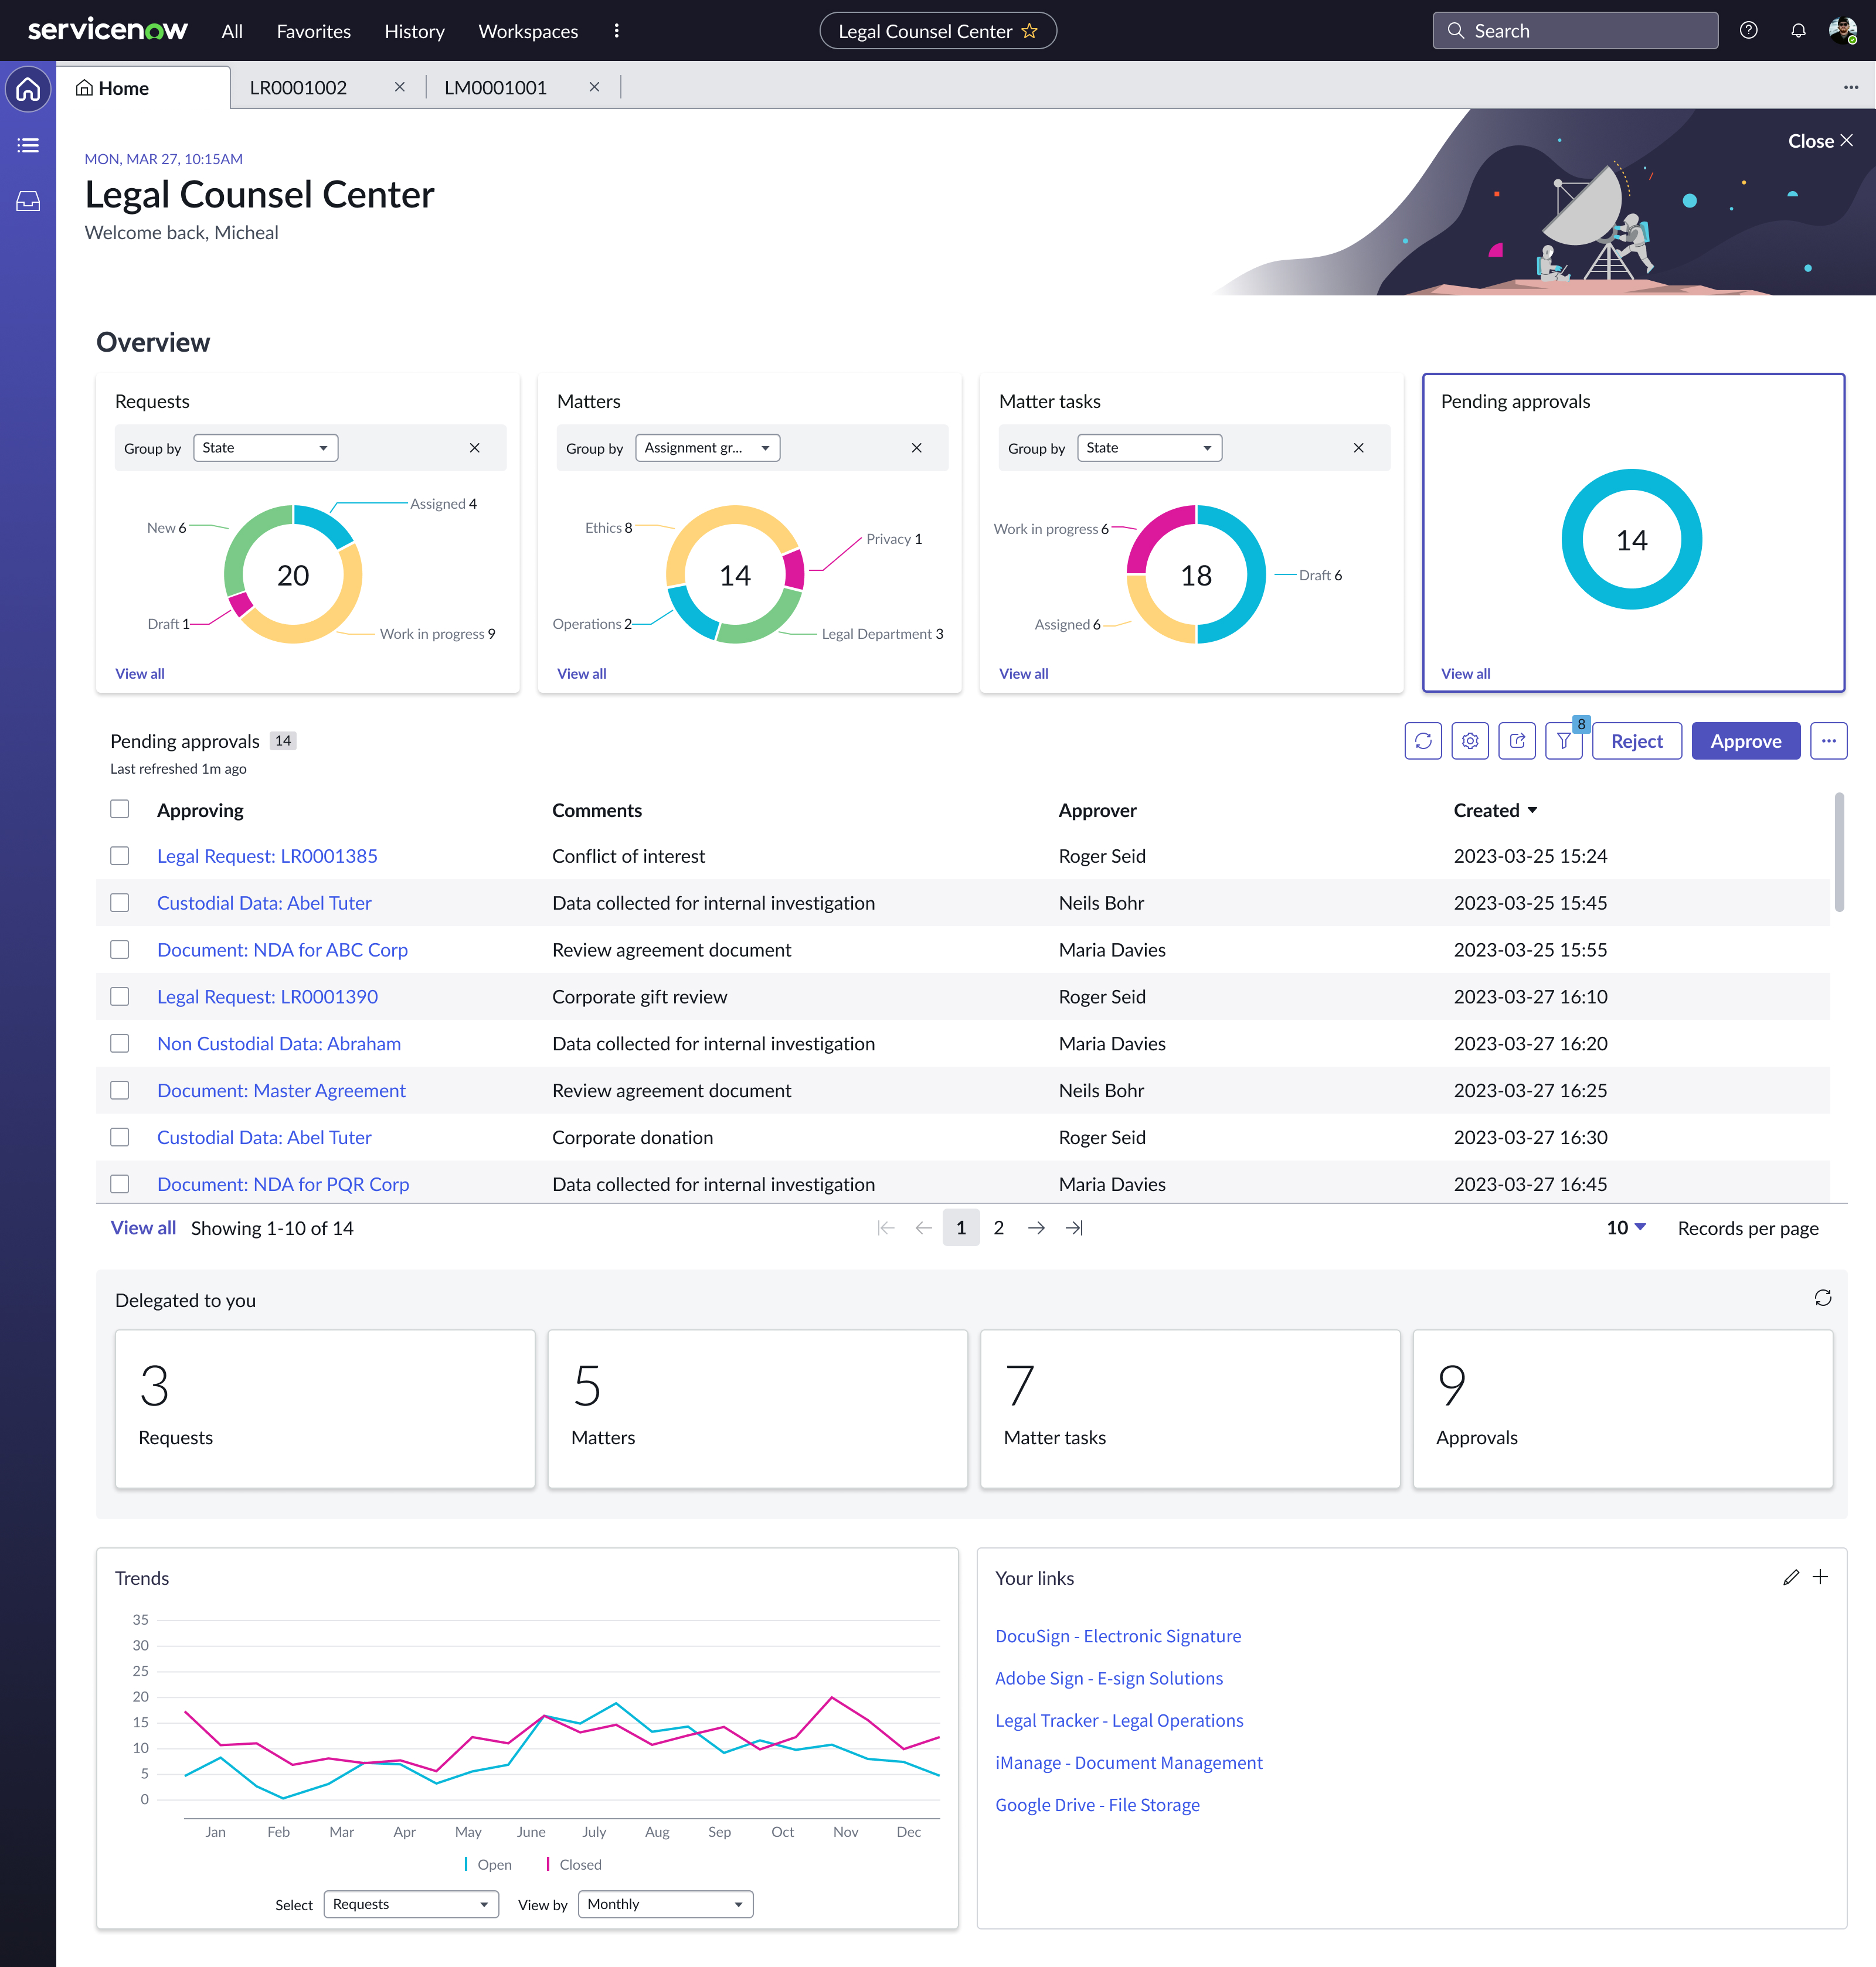Refresh the Delegated to you section

[x=1822, y=1297]
